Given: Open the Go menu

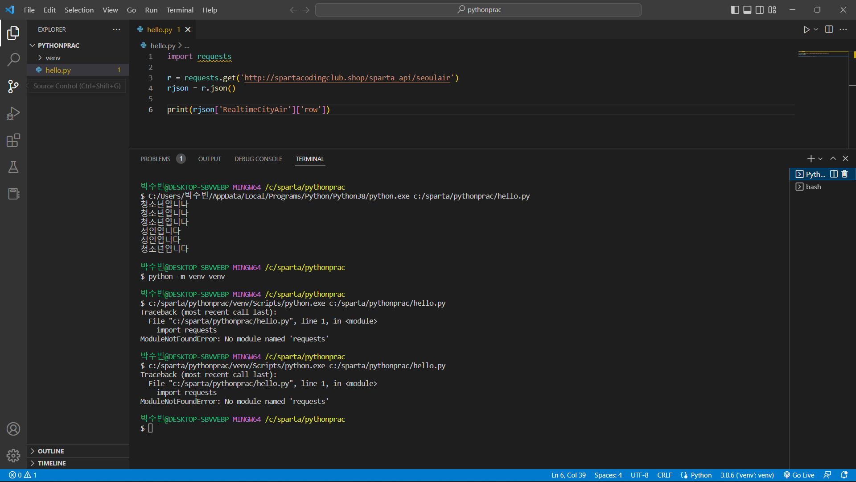Looking at the screenshot, I should pyautogui.click(x=132, y=10).
